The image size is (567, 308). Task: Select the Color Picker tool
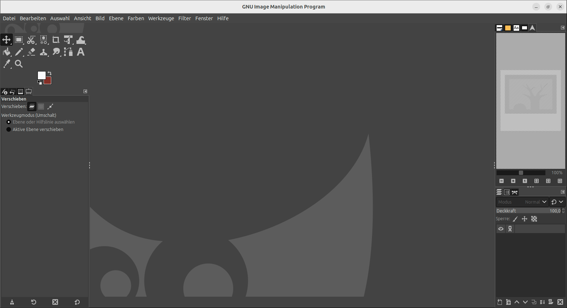pos(6,64)
